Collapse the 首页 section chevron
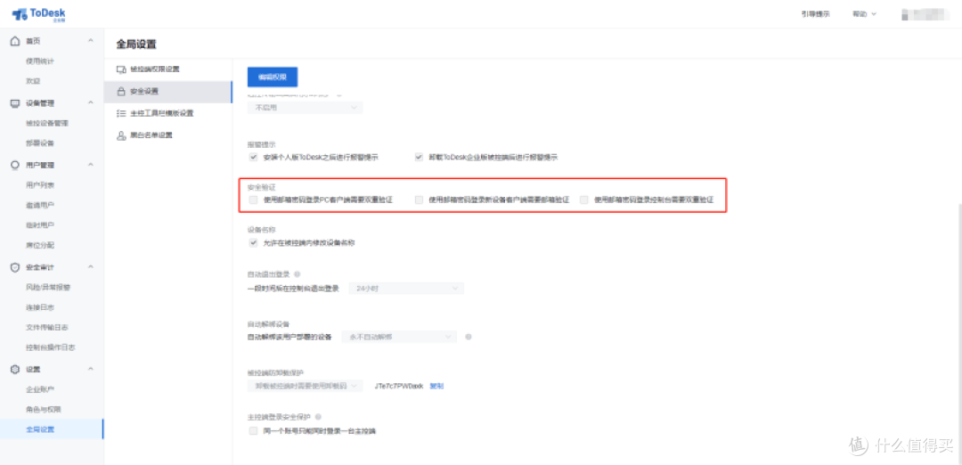The width and height of the screenshot is (962, 465). 91,41
